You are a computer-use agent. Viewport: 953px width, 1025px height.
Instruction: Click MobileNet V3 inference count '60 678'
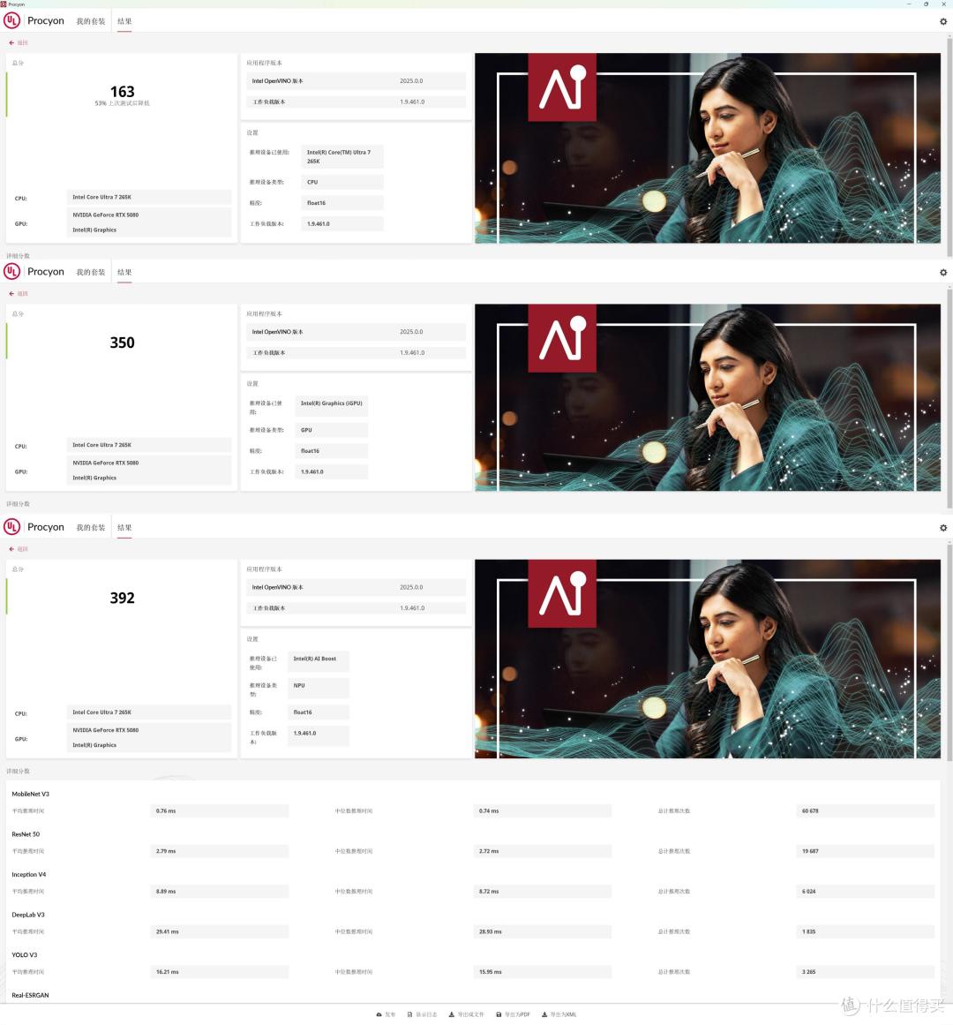[x=866, y=811]
